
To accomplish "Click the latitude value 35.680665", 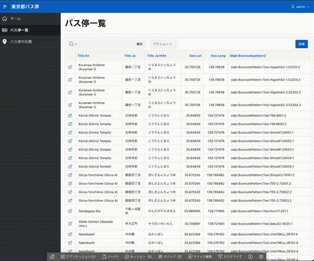I will tap(192, 211).
